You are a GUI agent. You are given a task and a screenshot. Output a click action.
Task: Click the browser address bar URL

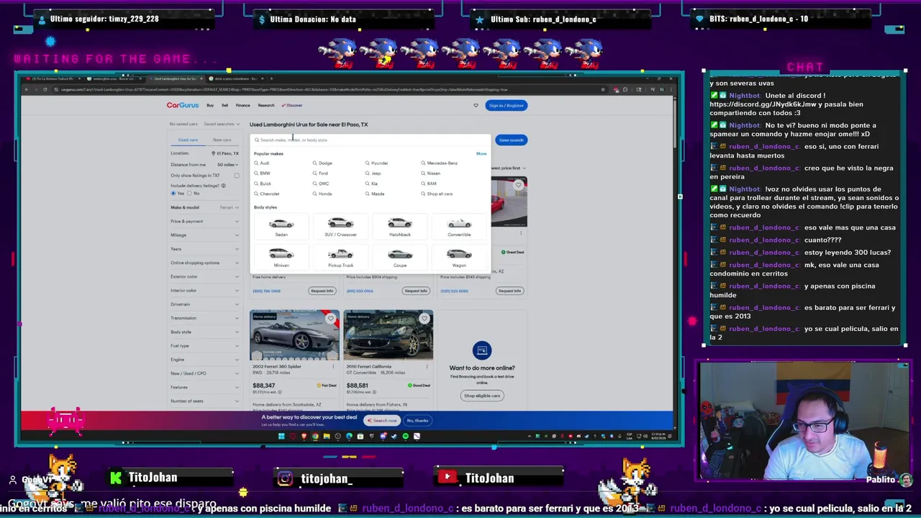284,90
